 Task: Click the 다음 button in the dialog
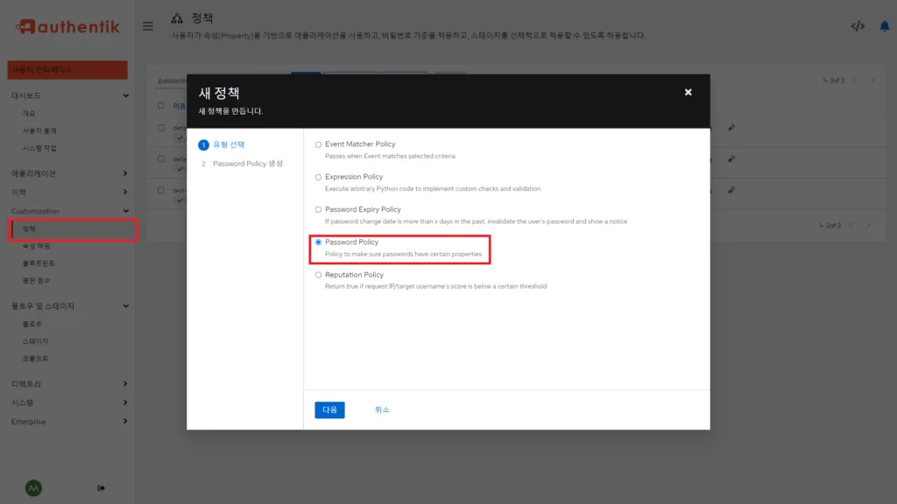(329, 409)
